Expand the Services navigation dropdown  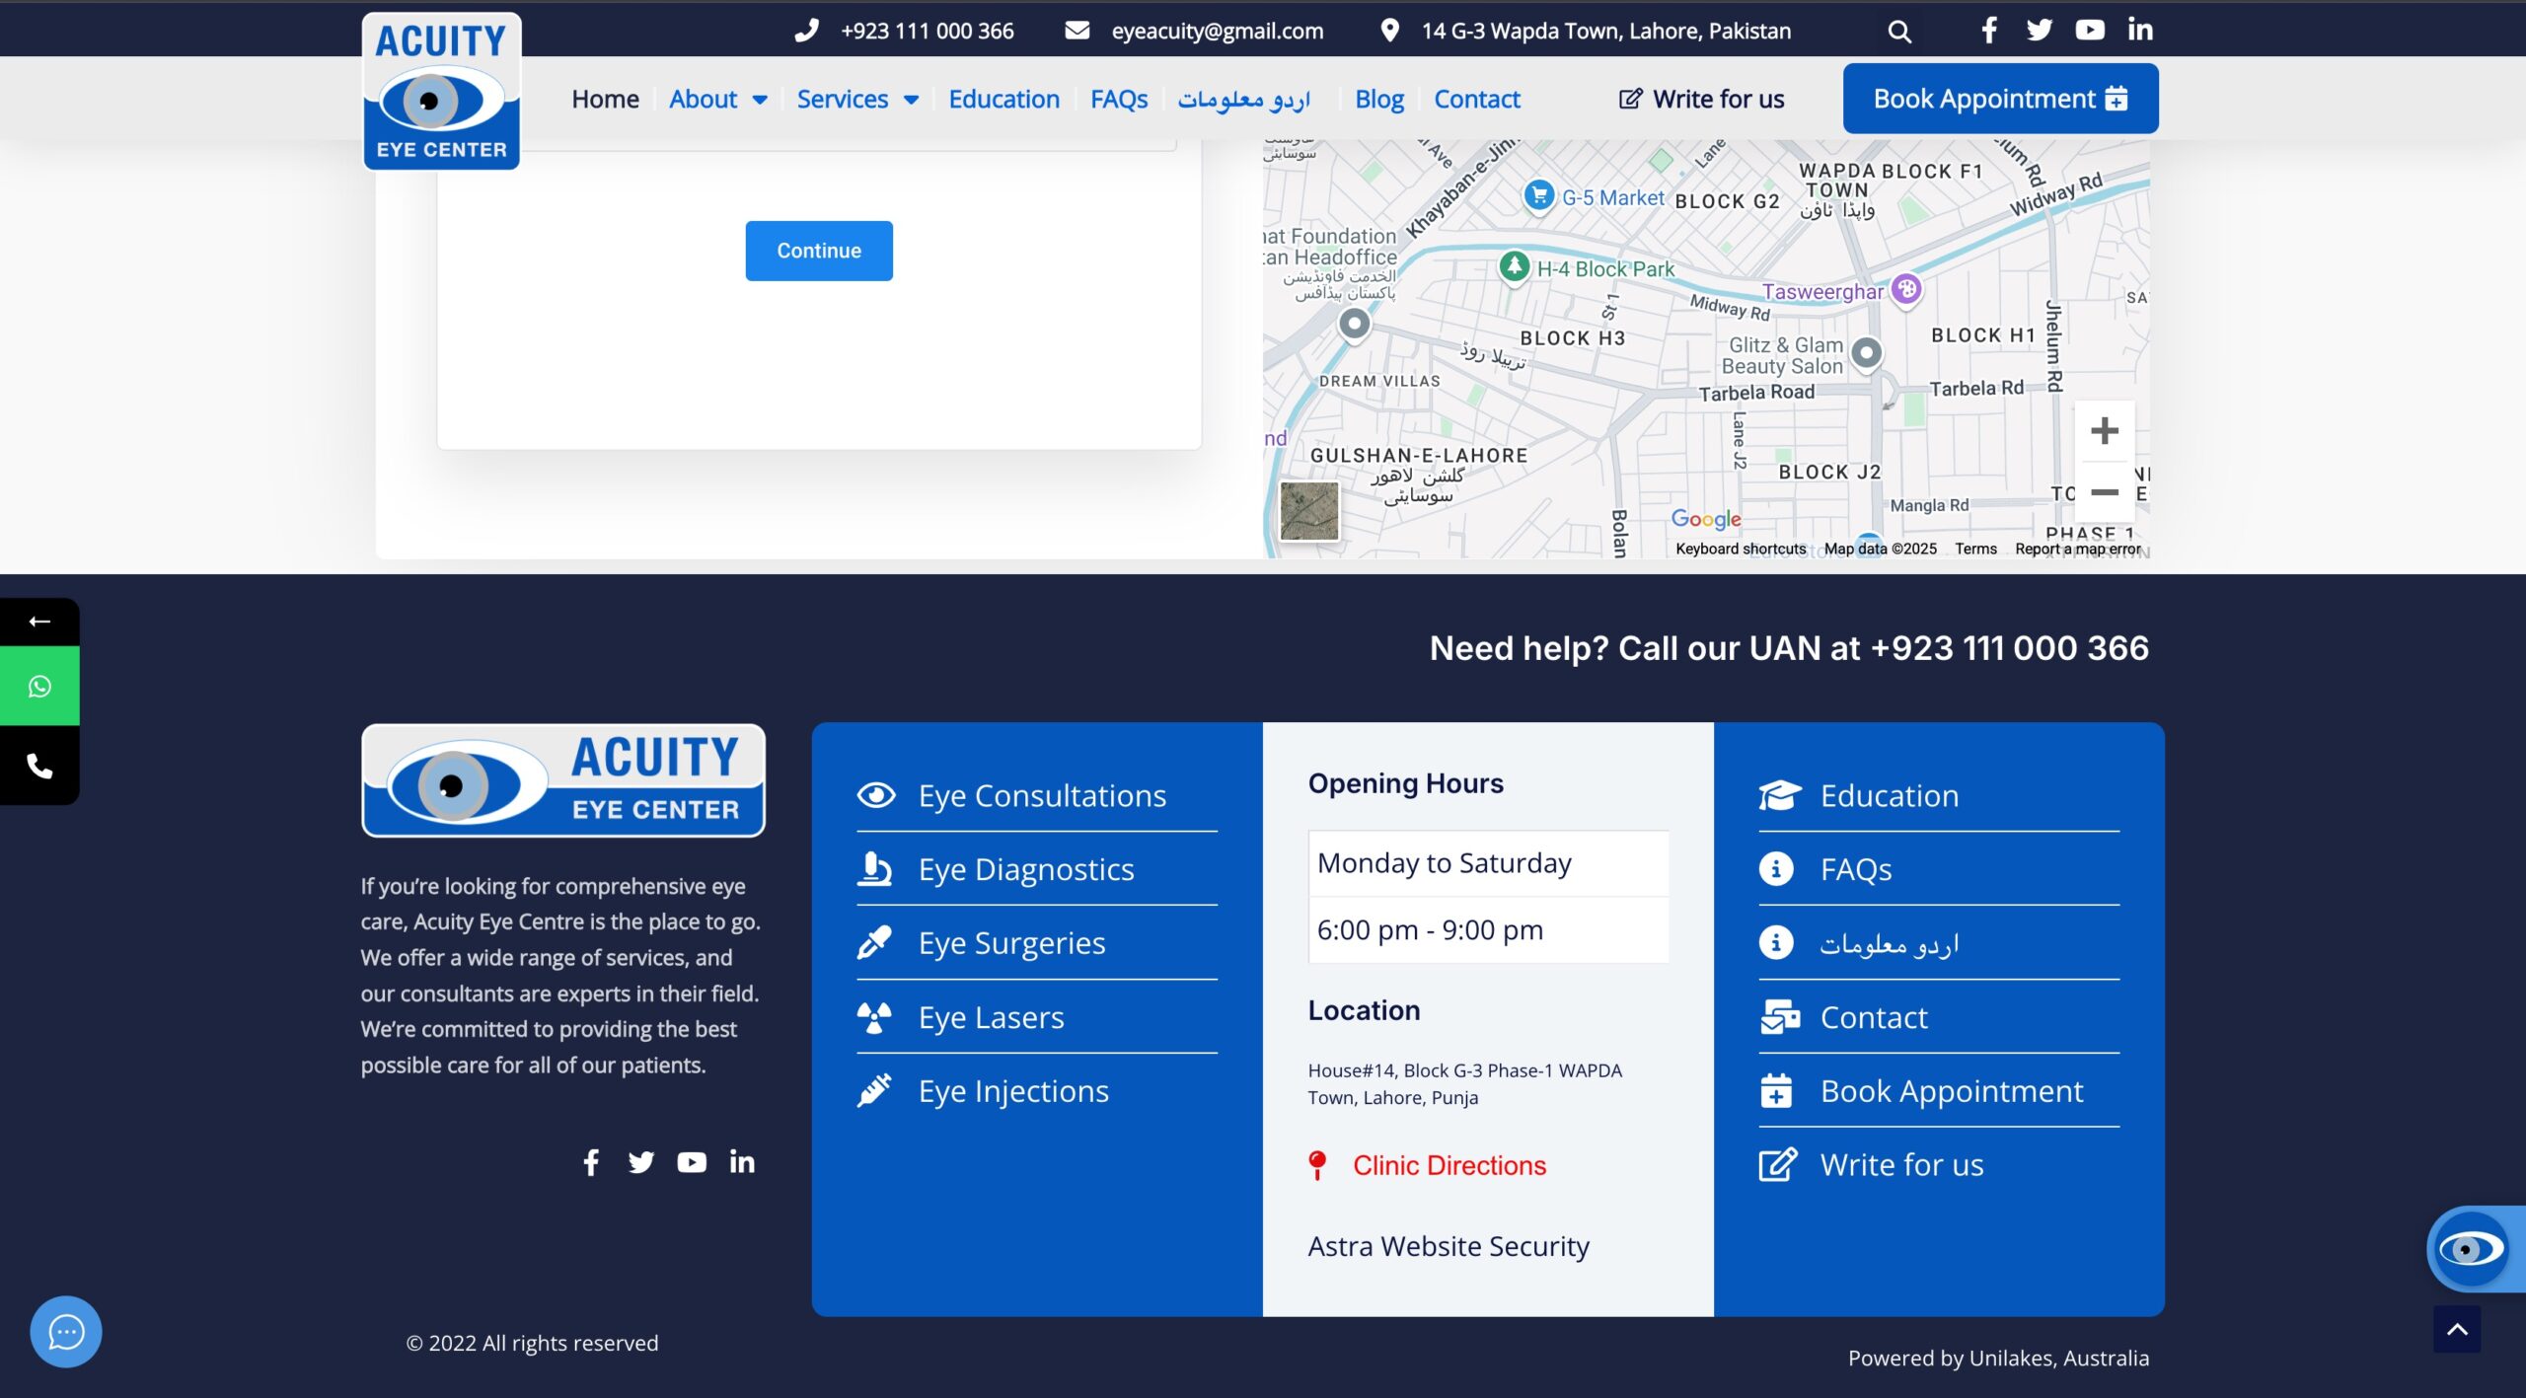[857, 99]
